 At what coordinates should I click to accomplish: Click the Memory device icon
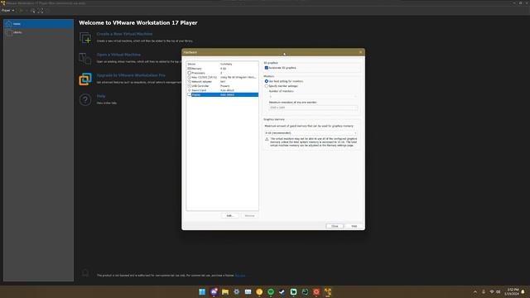pos(190,69)
